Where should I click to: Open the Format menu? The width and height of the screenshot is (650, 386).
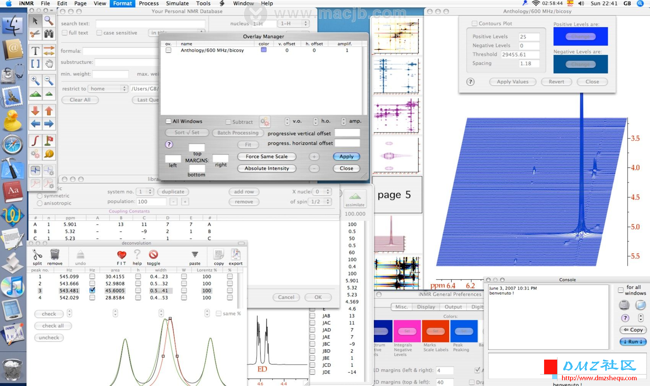click(122, 3)
